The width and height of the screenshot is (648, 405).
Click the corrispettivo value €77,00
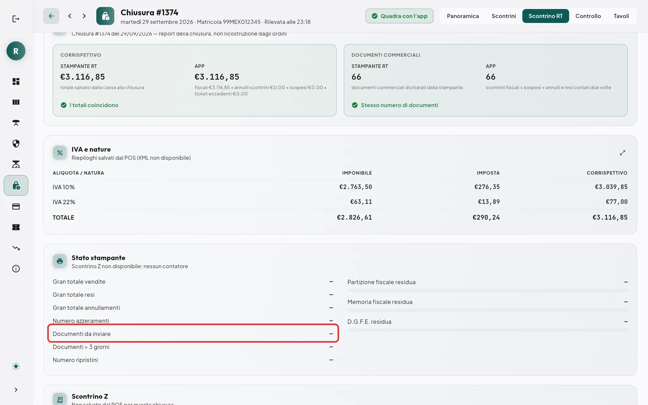click(x=617, y=202)
